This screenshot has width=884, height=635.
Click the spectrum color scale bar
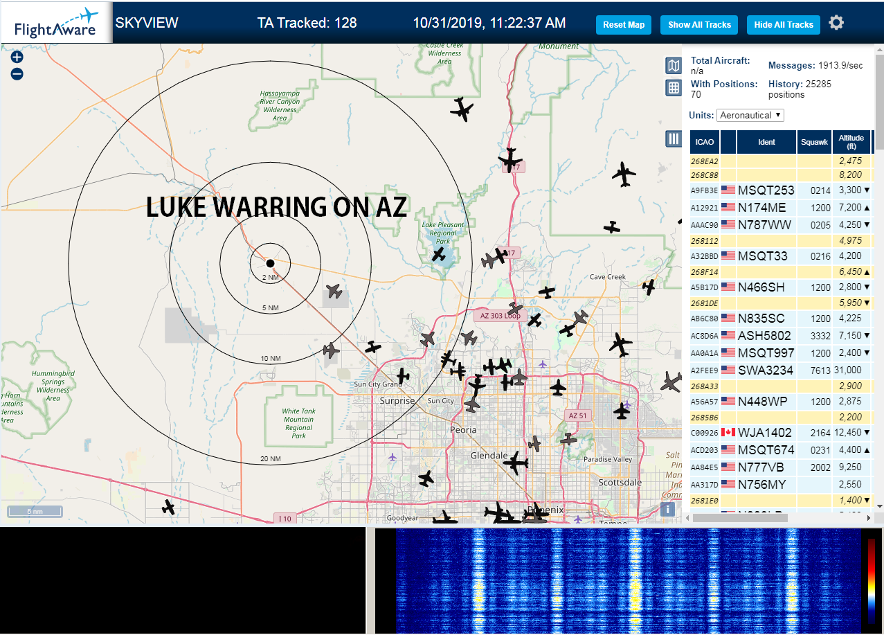click(872, 582)
